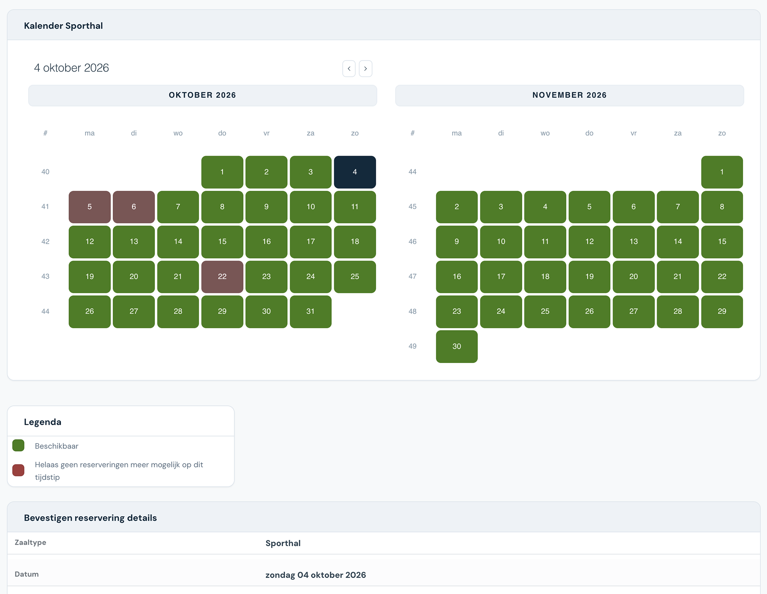Select November 29 date cell

pyautogui.click(x=722, y=311)
